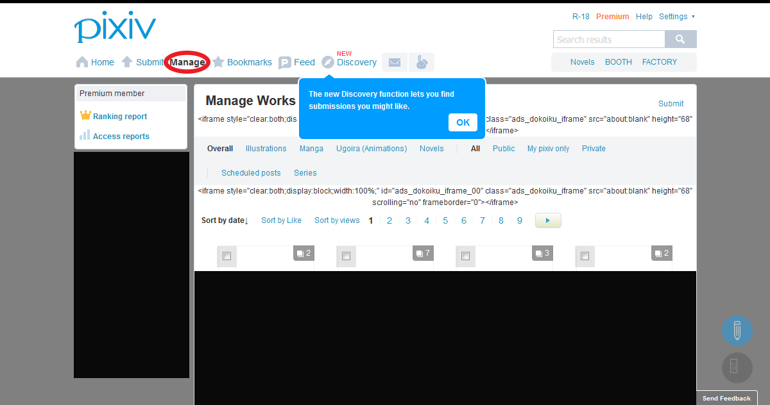This screenshot has height=405, width=770.
Task: Click inside the search results input field
Action: tap(608, 39)
